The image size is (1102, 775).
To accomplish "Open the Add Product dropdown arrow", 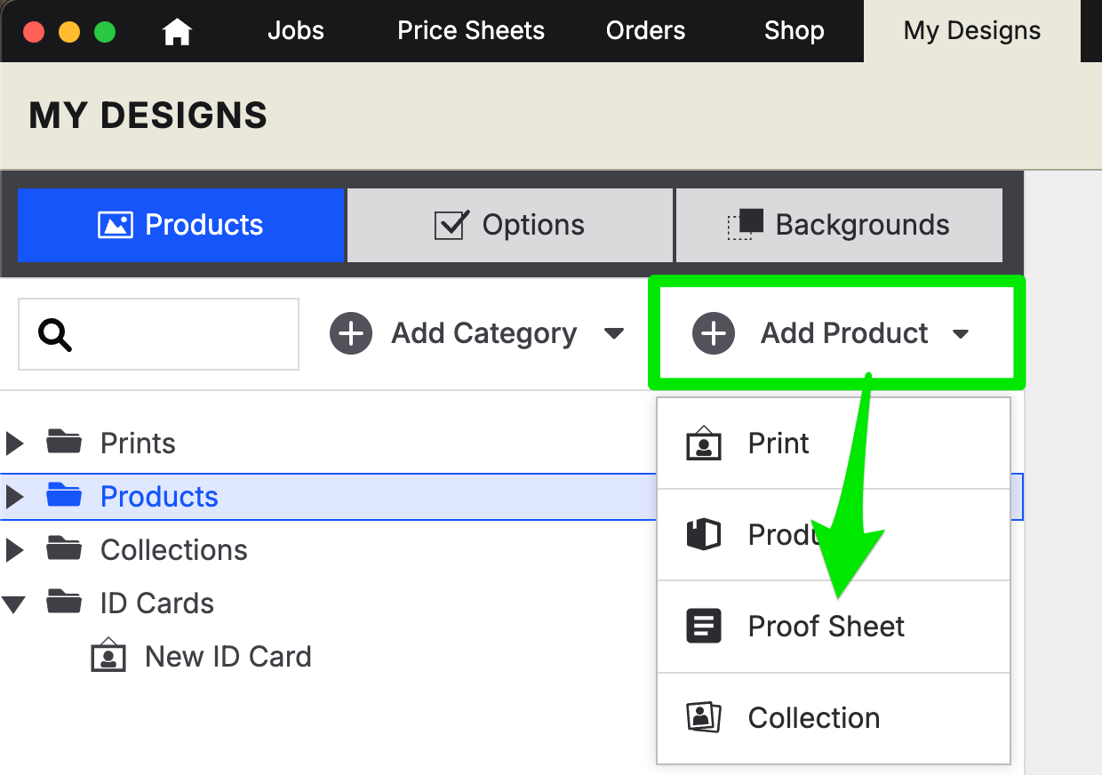I will [960, 335].
